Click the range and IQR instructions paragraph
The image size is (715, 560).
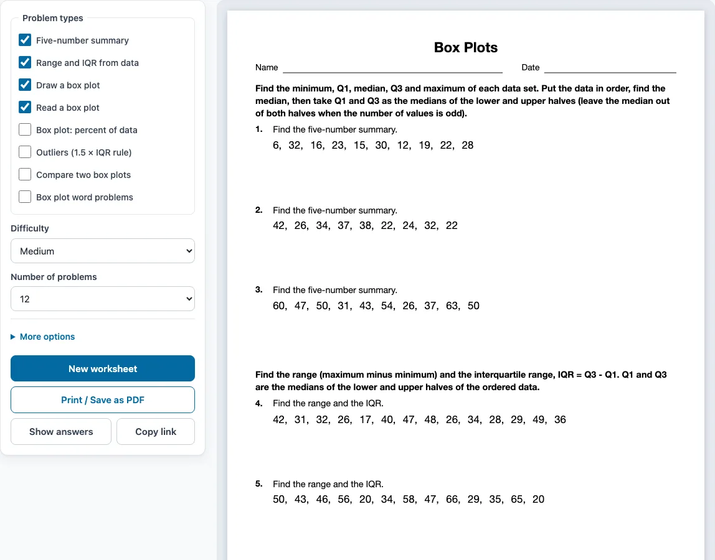pyautogui.click(x=461, y=381)
